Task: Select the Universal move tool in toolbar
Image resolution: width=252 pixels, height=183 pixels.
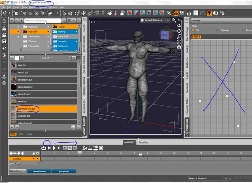Action: coord(84,13)
